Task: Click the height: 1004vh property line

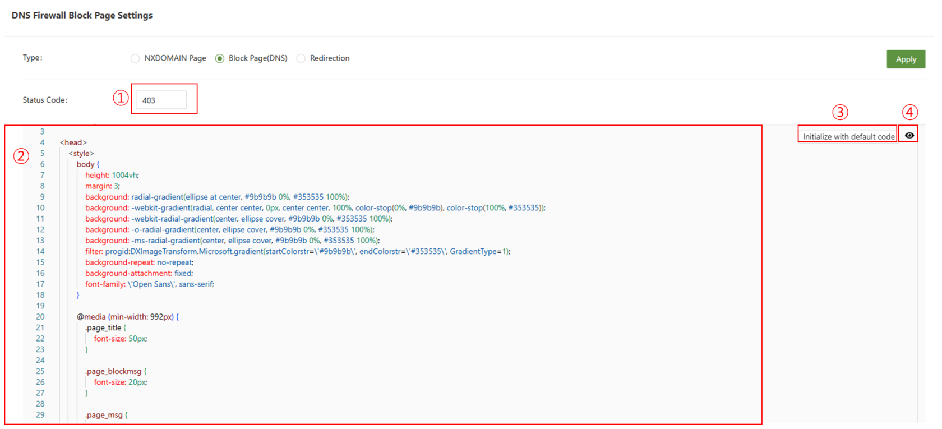Action: pos(112,175)
